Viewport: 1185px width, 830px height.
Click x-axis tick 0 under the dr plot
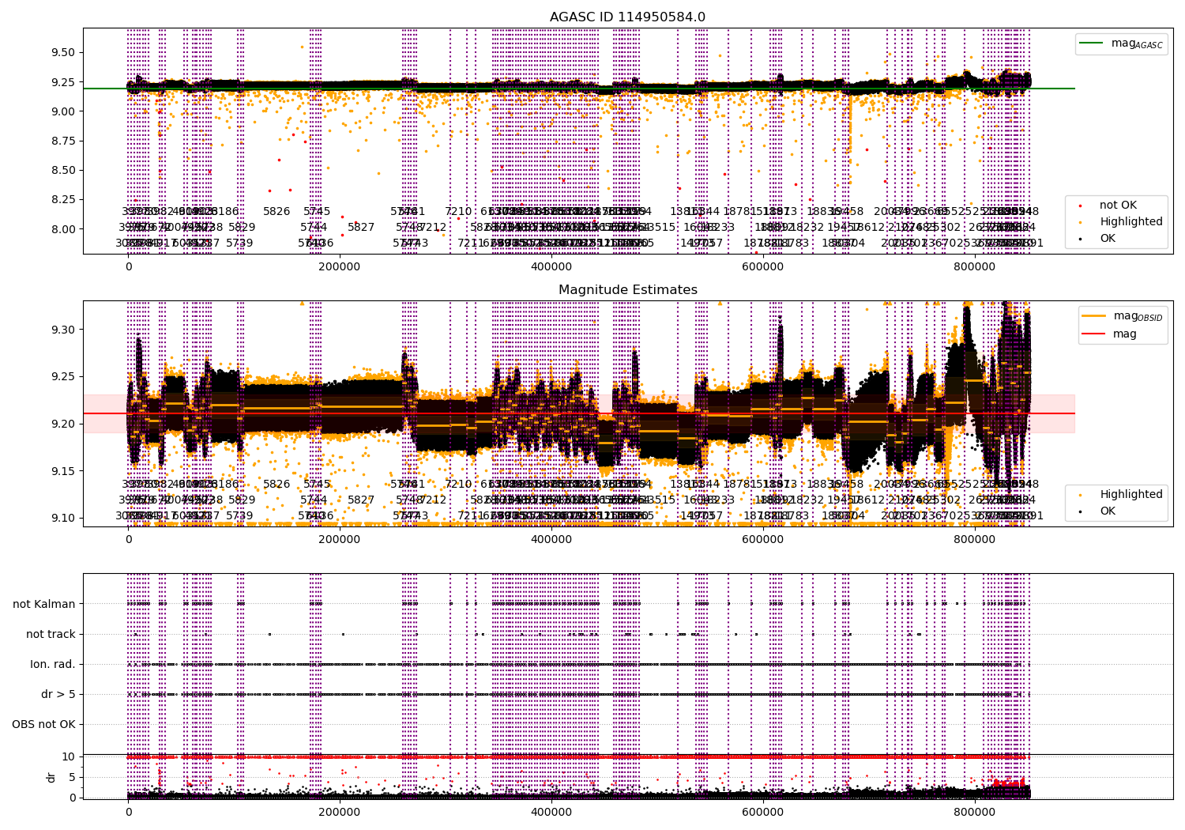[x=129, y=813]
